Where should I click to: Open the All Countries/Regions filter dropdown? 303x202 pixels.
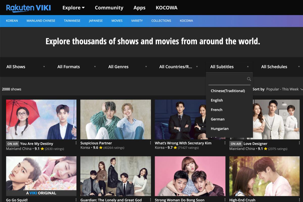[x=179, y=67]
